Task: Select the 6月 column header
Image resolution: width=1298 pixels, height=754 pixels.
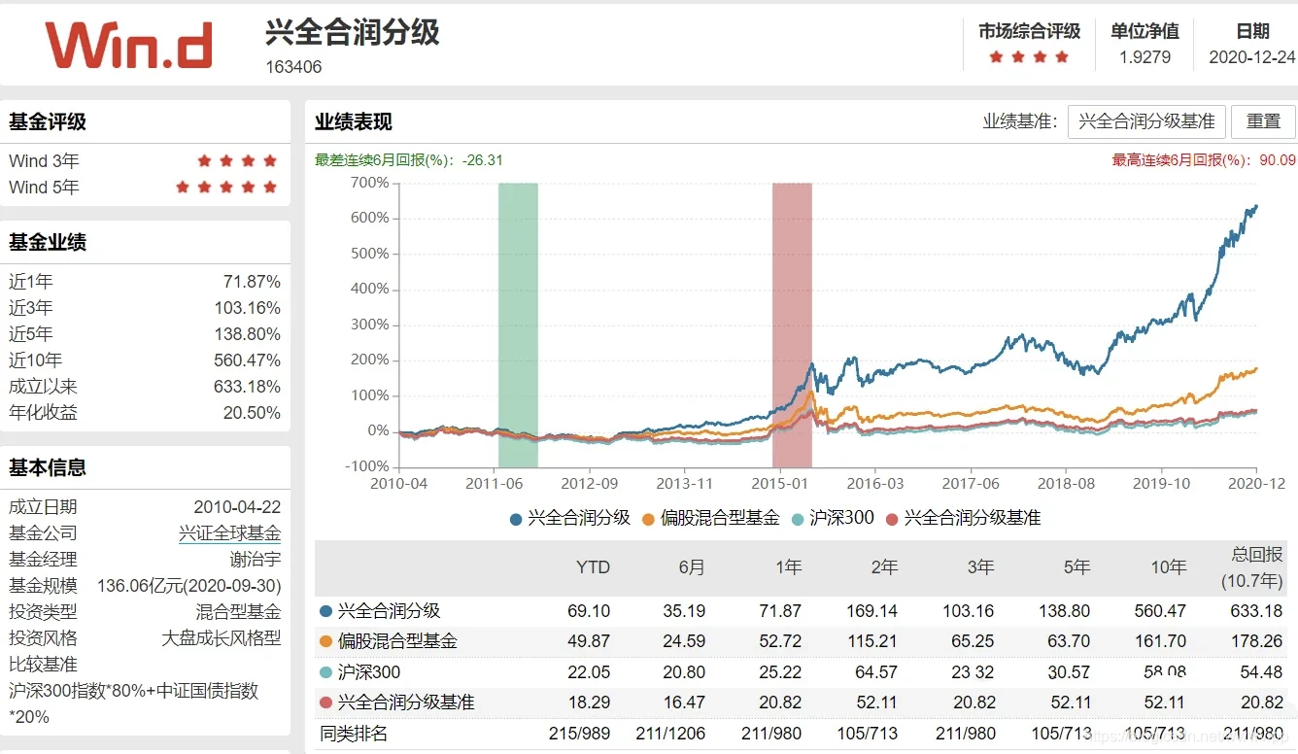Action: point(692,567)
